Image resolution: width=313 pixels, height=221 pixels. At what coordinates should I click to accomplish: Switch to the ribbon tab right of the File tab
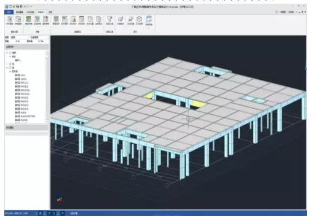tap(20, 12)
